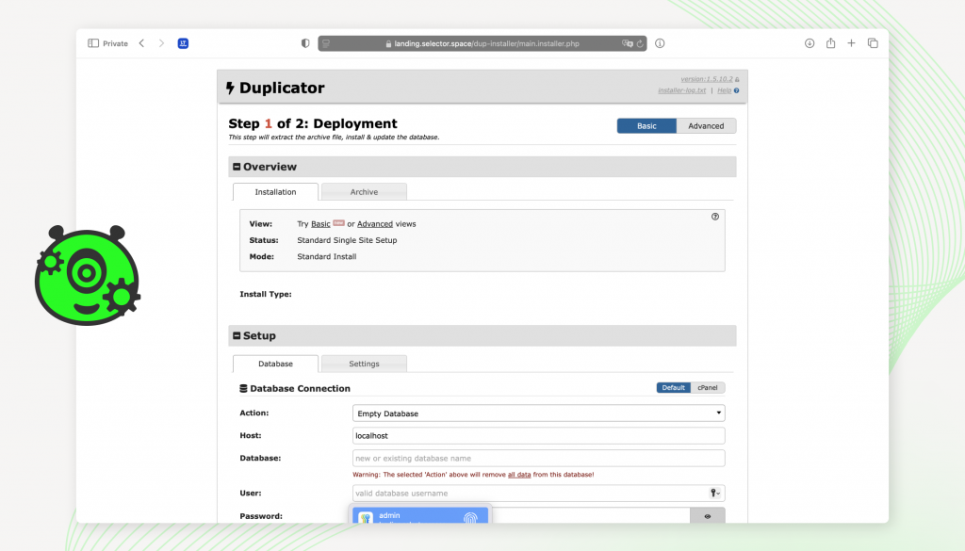This screenshot has height=551, width=965.
Task: Open the installer-log.txt link
Action: [681, 89]
